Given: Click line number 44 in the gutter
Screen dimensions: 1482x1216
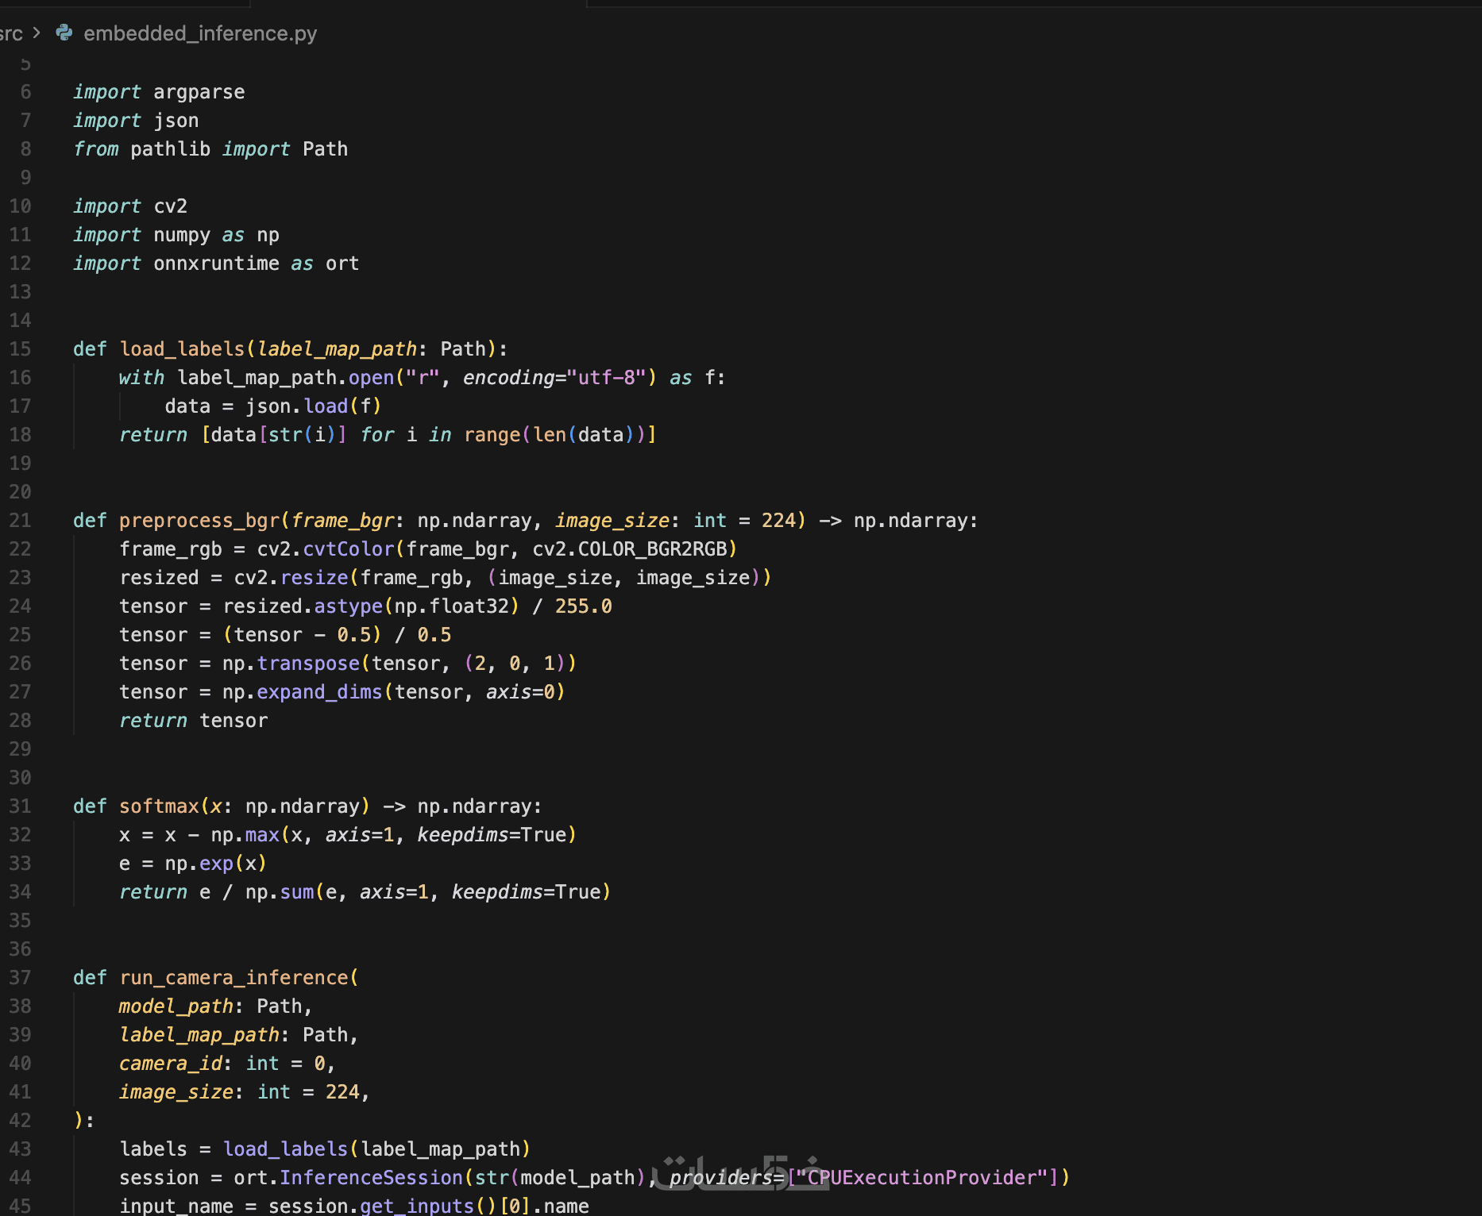Looking at the screenshot, I should tap(21, 1178).
